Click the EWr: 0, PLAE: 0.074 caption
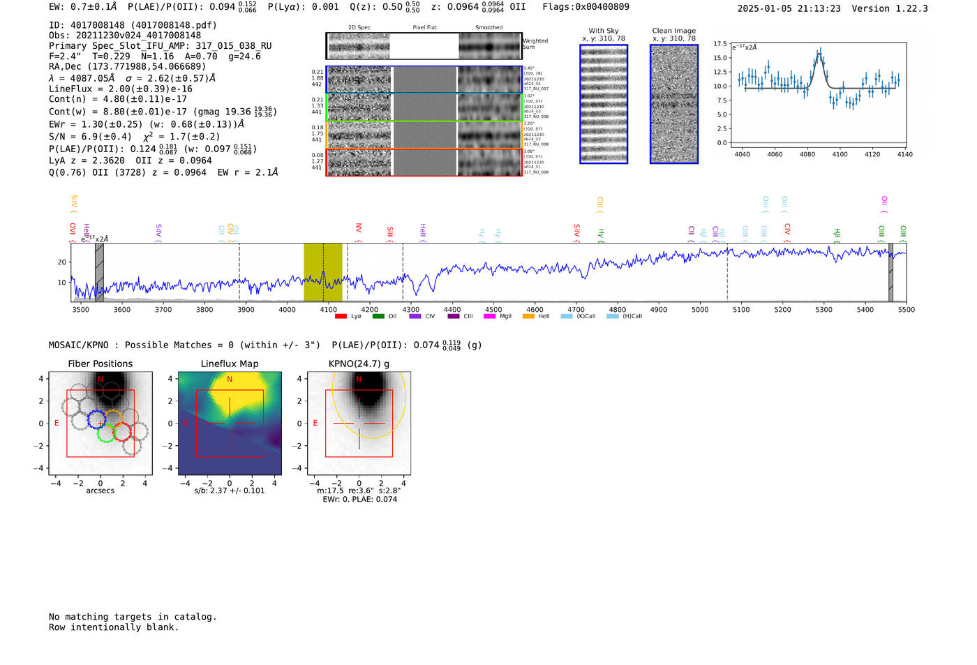This screenshot has width=977, height=665. coord(359,500)
